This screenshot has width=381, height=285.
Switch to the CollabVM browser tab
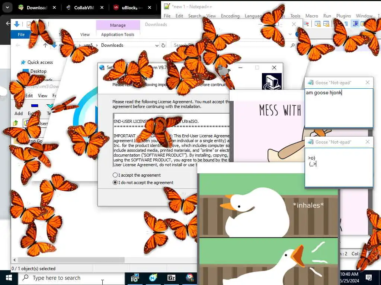[x=84, y=7]
